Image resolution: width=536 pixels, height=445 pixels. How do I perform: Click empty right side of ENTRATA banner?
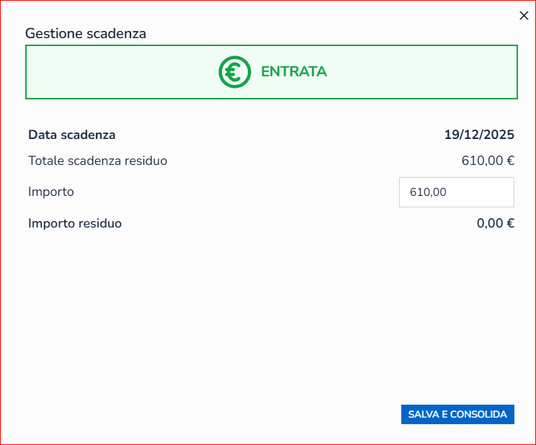click(432, 72)
